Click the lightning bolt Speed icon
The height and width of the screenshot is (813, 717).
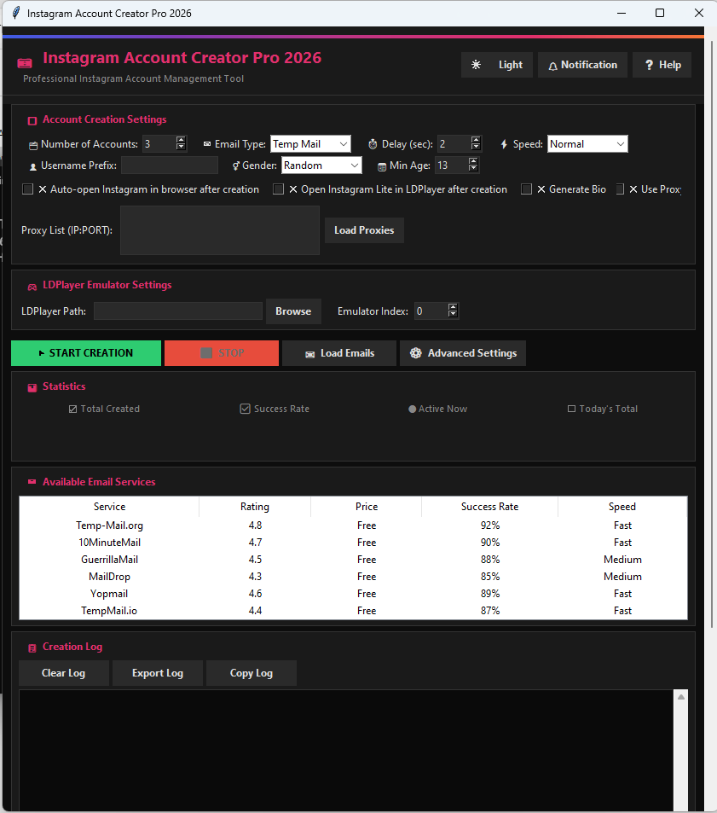(x=504, y=144)
